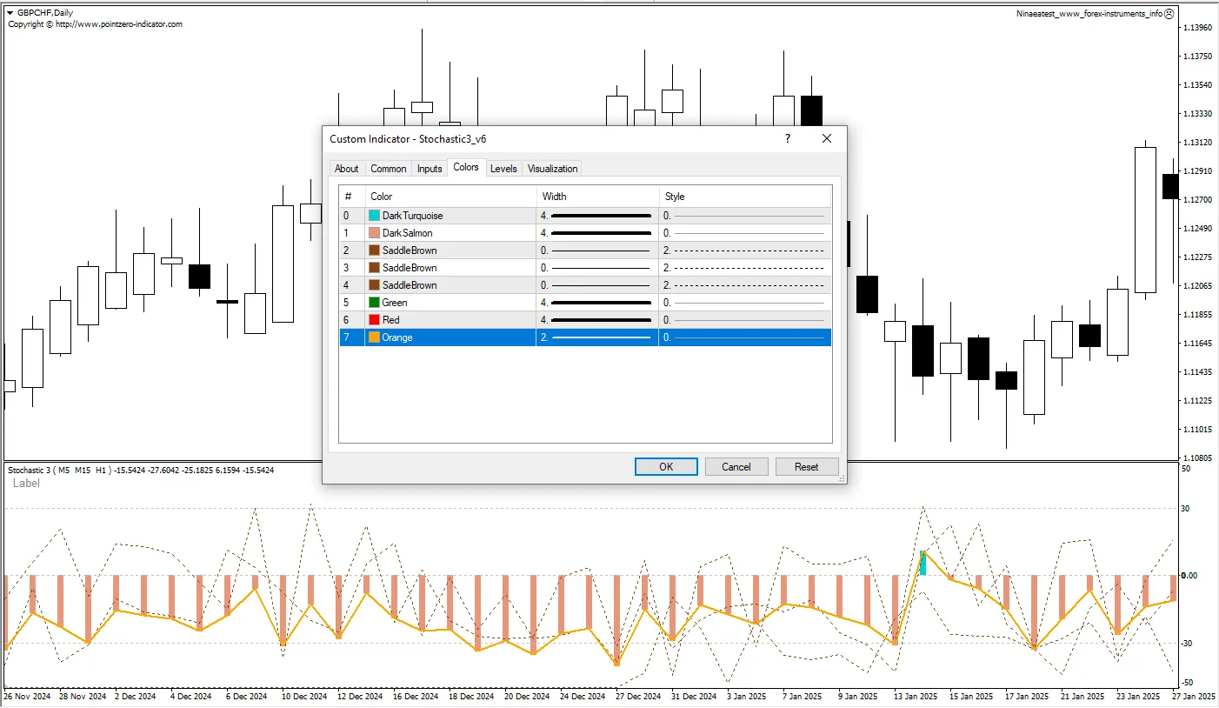Click the triangle arrow beside GBPCHF,Daily

click(10, 13)
